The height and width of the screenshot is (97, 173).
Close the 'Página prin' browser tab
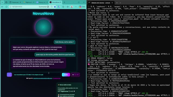(x=34, y=2)
